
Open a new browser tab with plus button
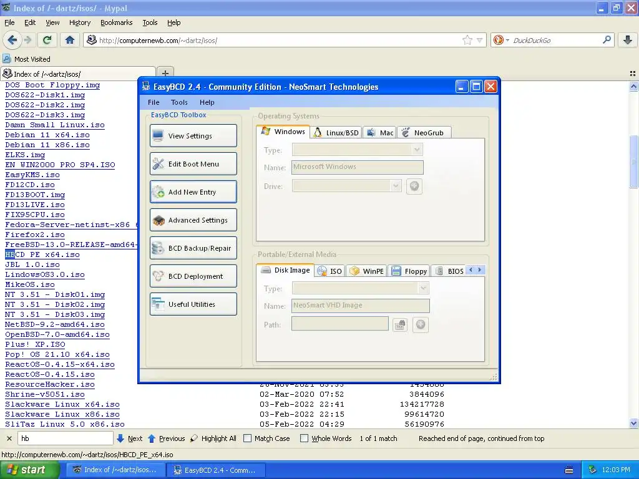click(165, 73)
